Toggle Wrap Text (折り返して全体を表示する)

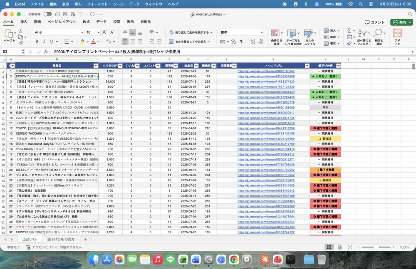191,32
